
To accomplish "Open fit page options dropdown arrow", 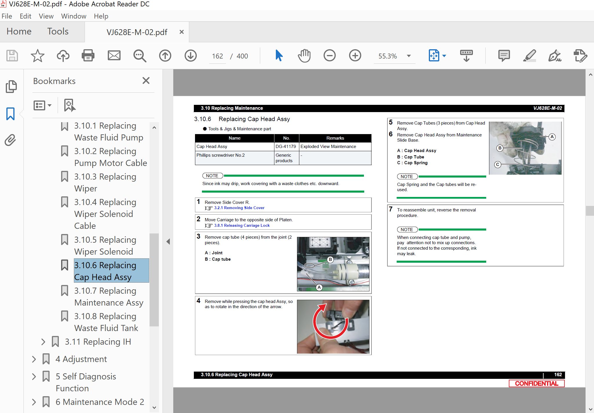I will pos(444,56).
